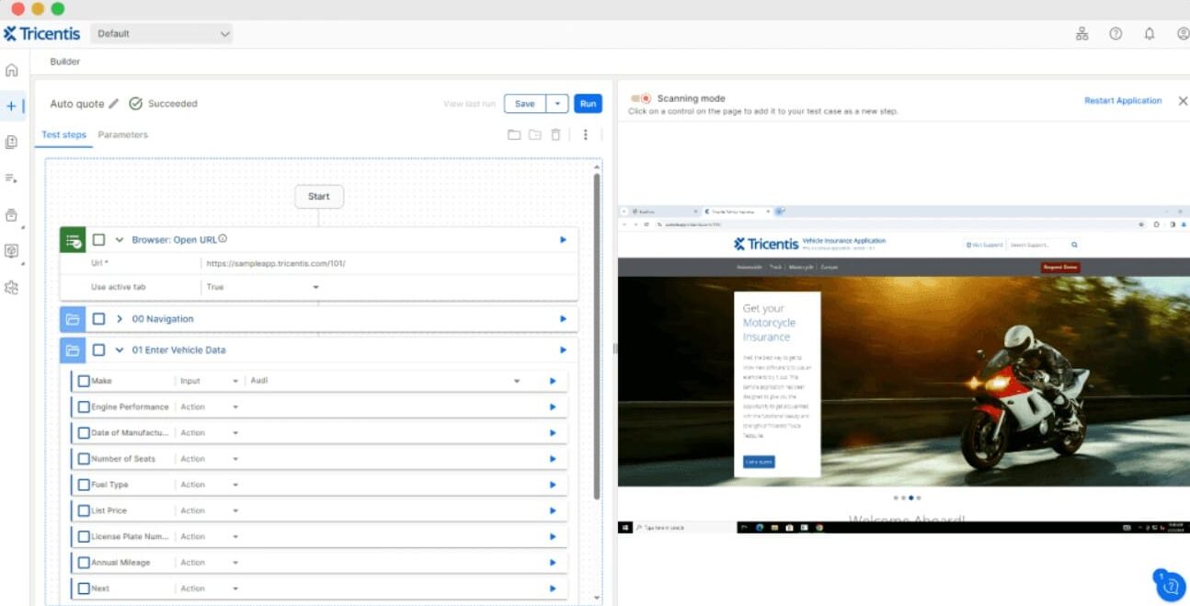This screenshot has height=606, width=1190.
Task: Select the License Plate Number step row
Action: (319, 536)
